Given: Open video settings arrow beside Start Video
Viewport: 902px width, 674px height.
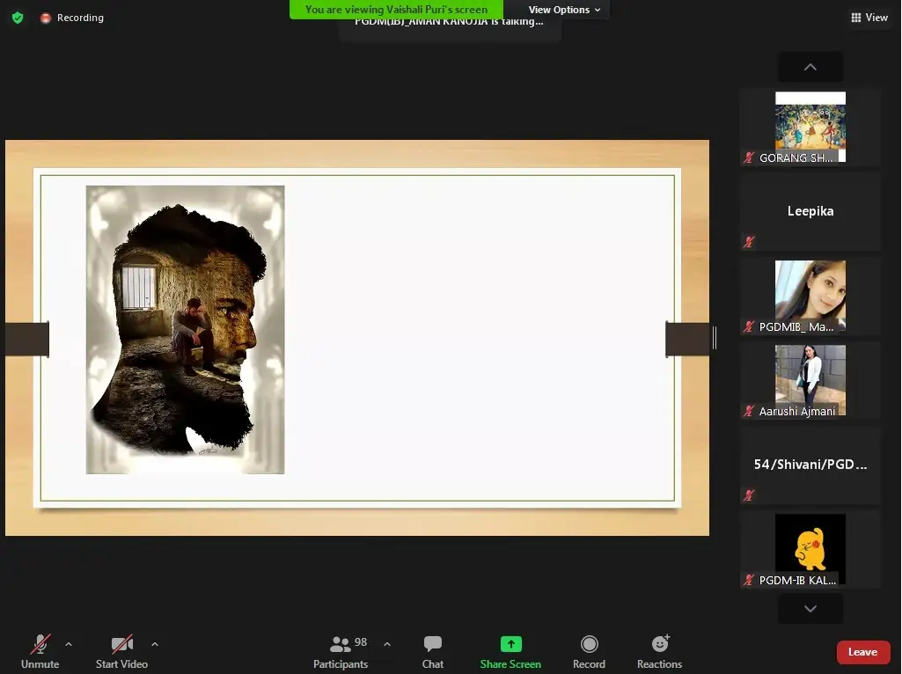Looking at the screenshot, I should pyautogui.click(x=155, y=644).
